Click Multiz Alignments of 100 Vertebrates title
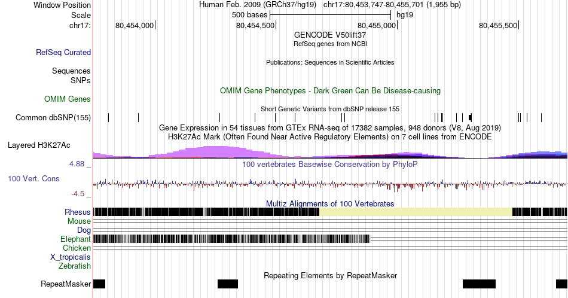The width and height of the screenshot is (568, 298). [x=330, y=203]
